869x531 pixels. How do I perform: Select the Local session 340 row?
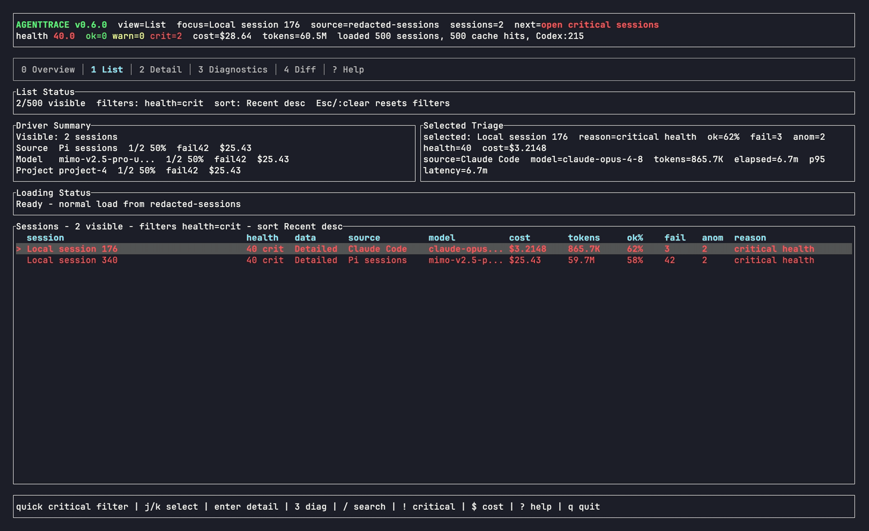434,260
